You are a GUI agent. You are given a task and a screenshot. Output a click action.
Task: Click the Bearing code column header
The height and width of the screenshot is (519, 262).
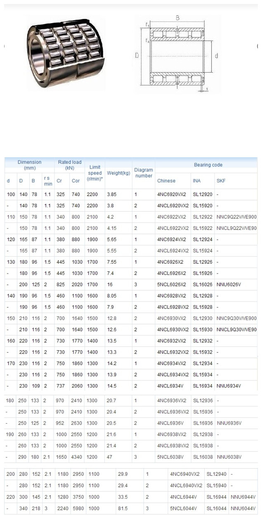pos(208,165)
